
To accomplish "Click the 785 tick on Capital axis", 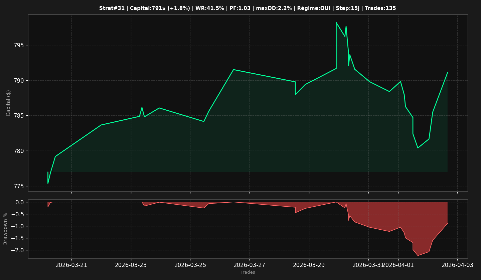I will [x=18, y=116].
